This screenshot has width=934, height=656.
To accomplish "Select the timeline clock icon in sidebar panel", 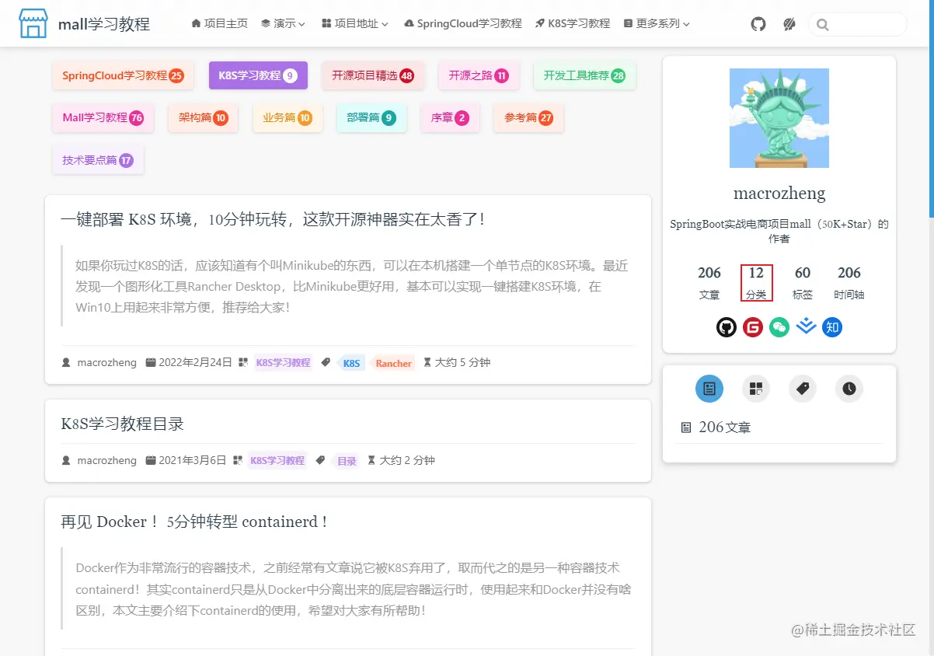I will pyautogui.click(x=849, y=389).
